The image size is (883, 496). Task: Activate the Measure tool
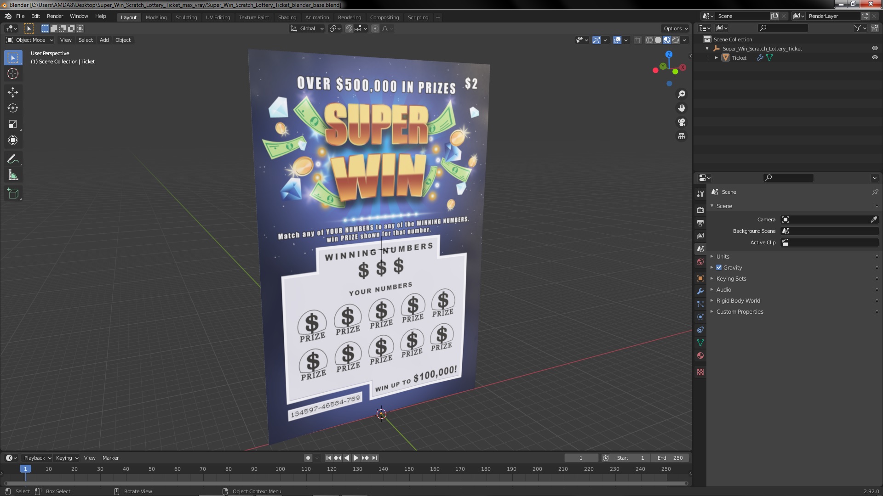(x=13, y=175)
